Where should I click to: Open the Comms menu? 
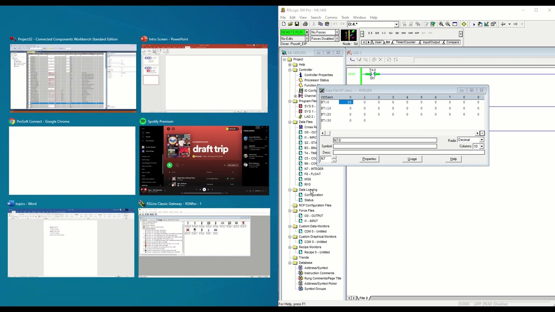pyautogui.click(x=331, y=17)
